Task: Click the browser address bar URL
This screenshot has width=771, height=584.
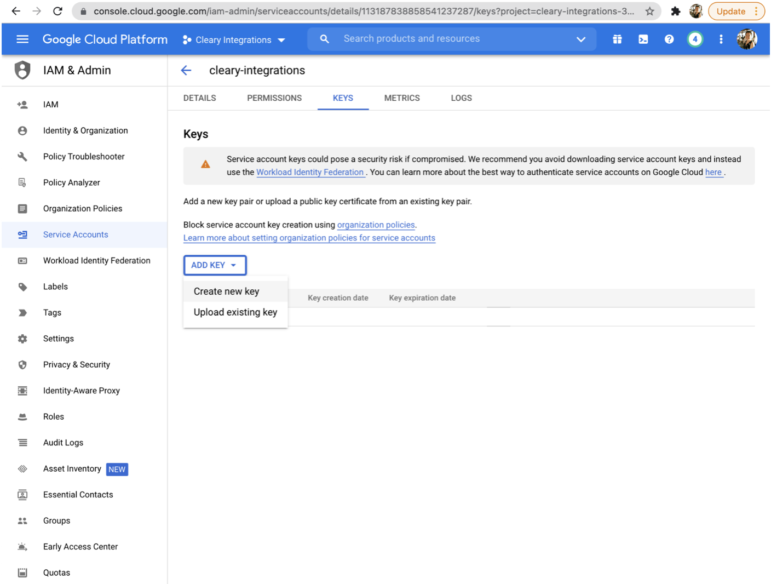Action: [x=364, y=11]
